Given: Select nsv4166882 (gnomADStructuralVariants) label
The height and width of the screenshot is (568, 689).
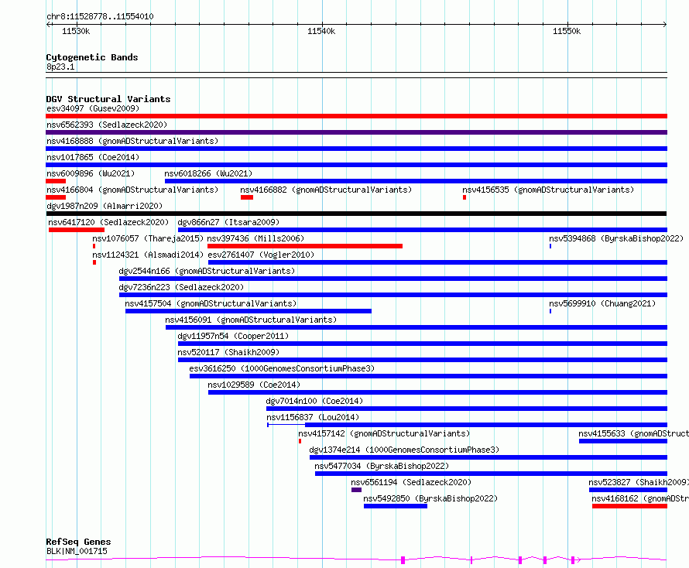Looking at the screenshot, I should [326, 190].
